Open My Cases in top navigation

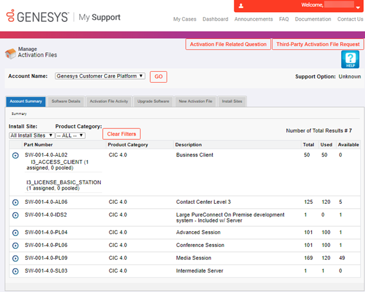tap(184, 19)
